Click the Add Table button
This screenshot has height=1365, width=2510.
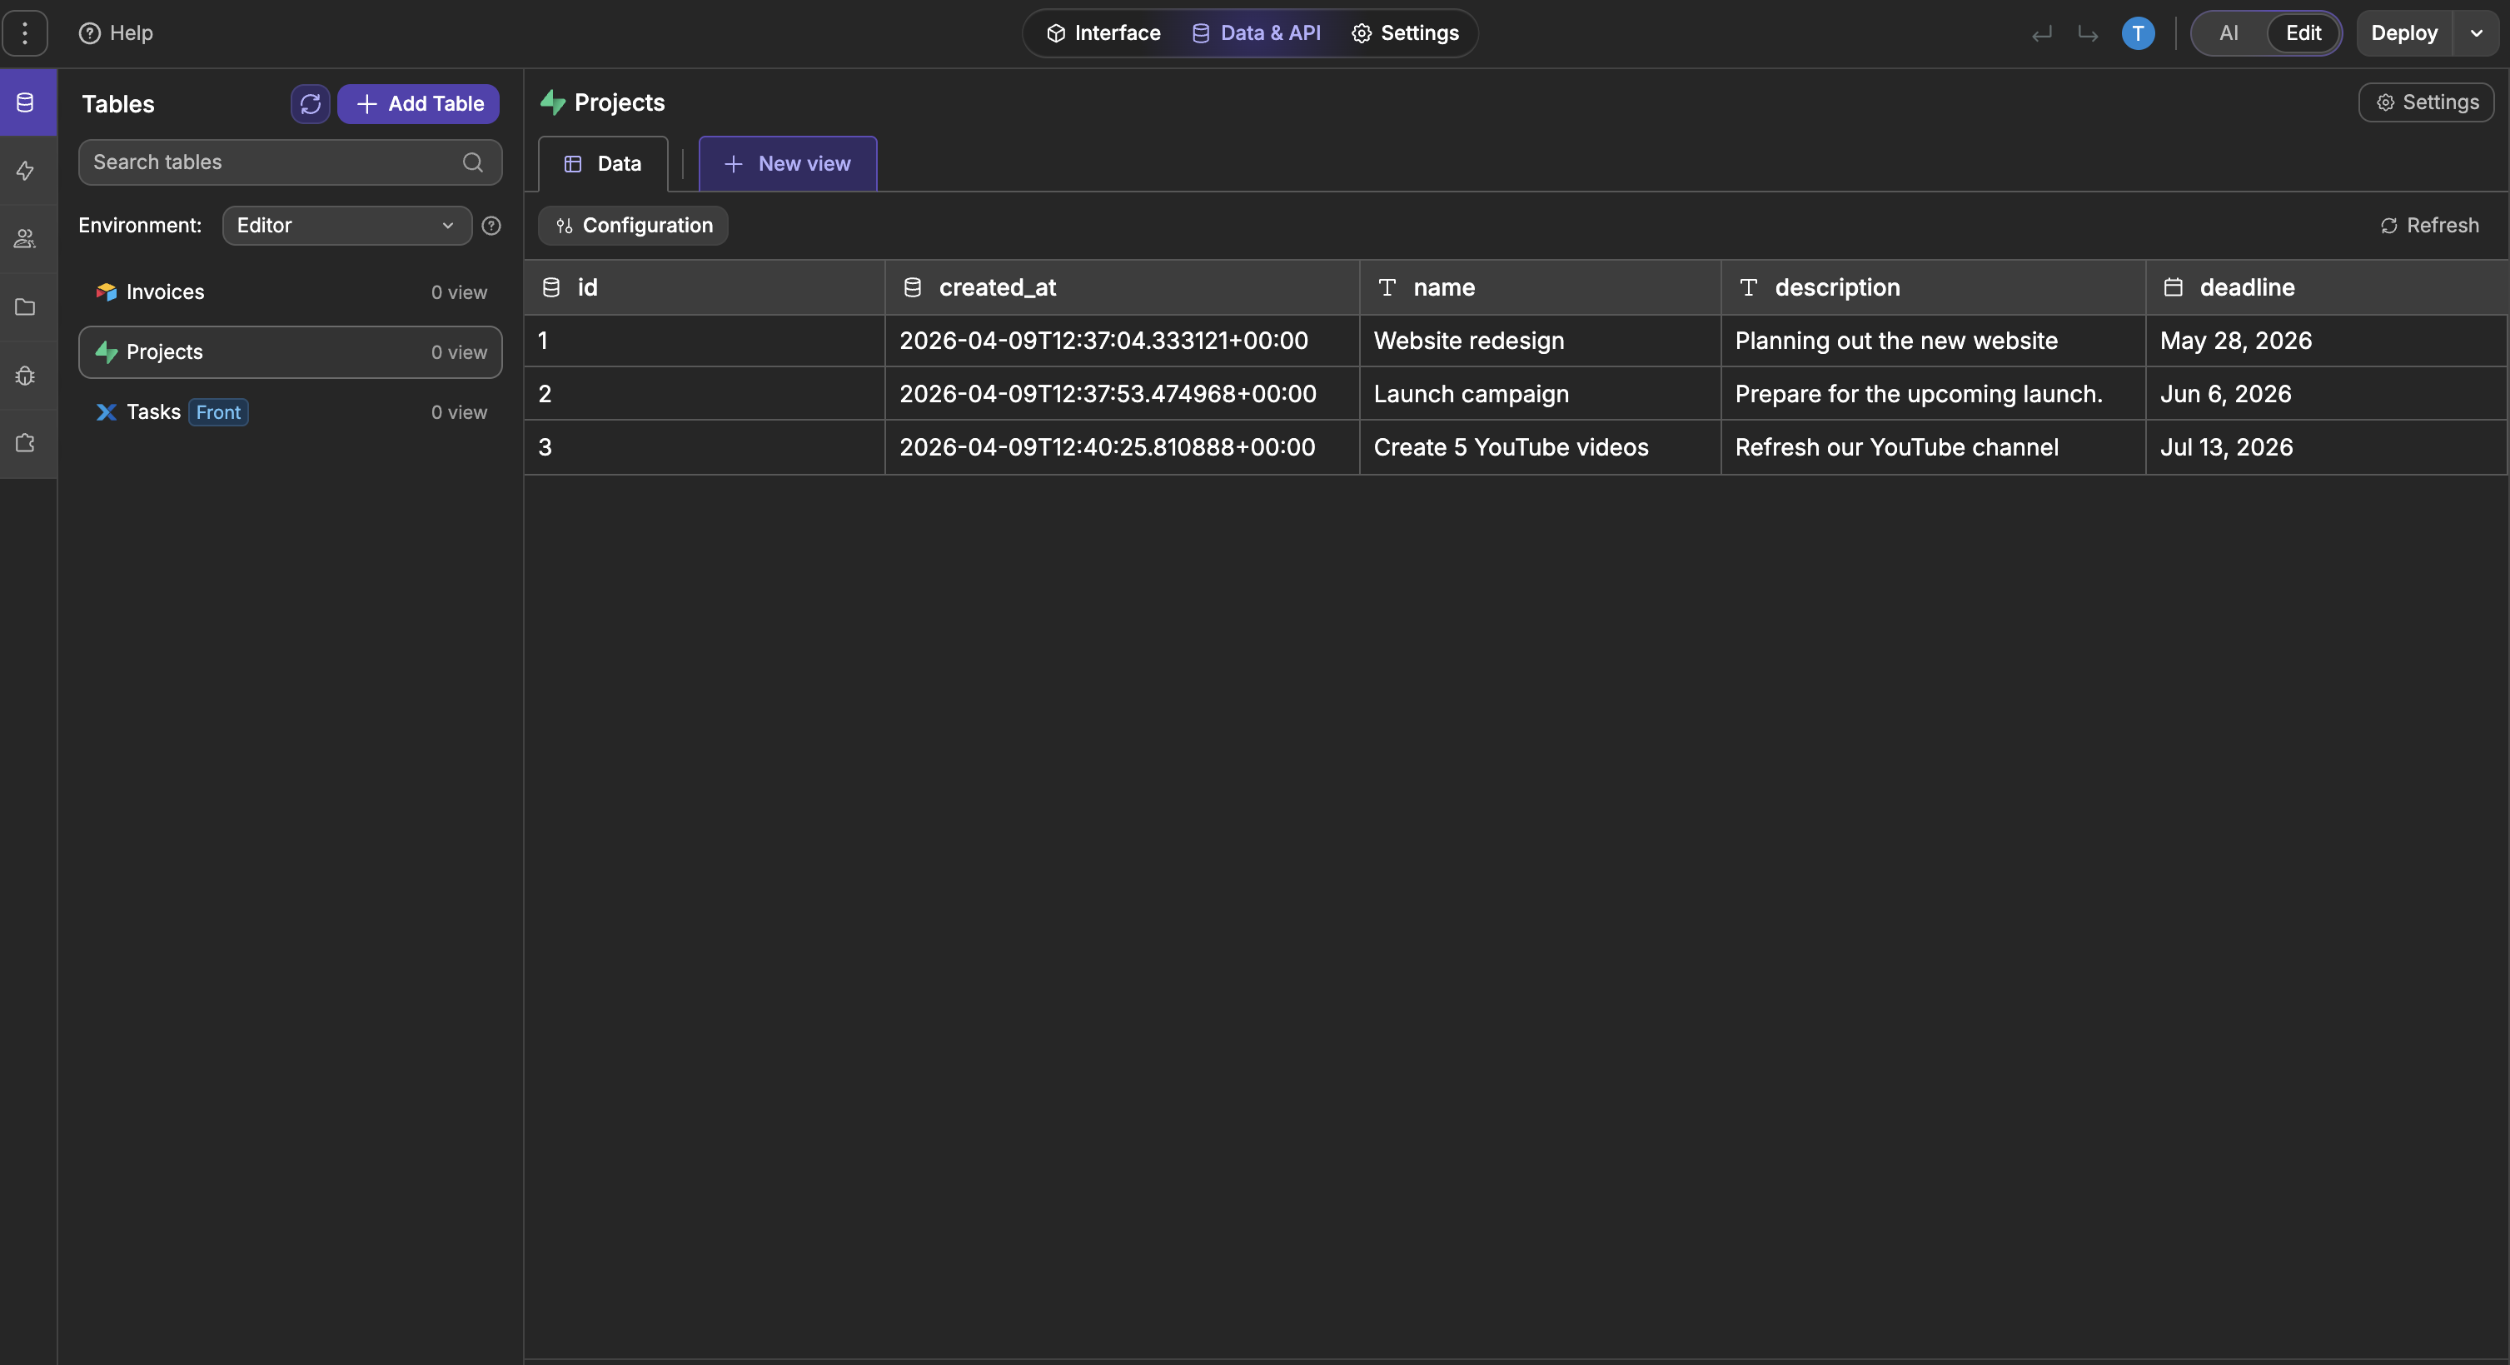click(x=418, y=103)
